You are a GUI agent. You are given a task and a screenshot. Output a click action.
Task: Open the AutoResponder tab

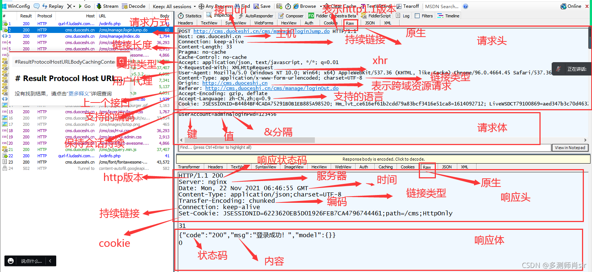click(x=256, y=16)
